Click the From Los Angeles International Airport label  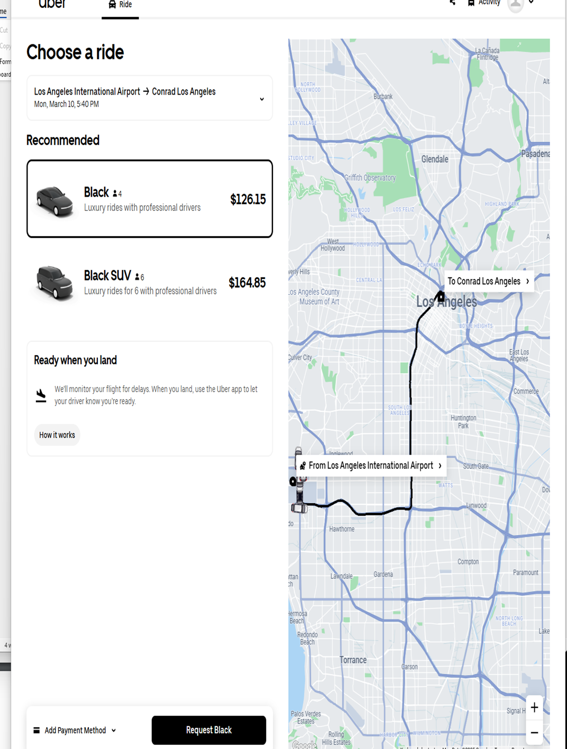(x=371, y=466)
